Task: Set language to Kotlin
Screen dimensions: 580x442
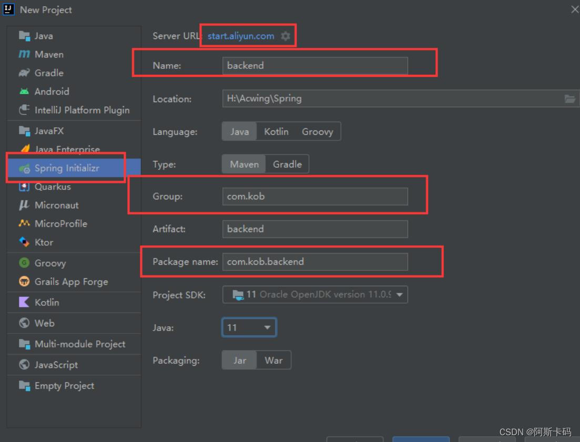Action: [276, 132]
